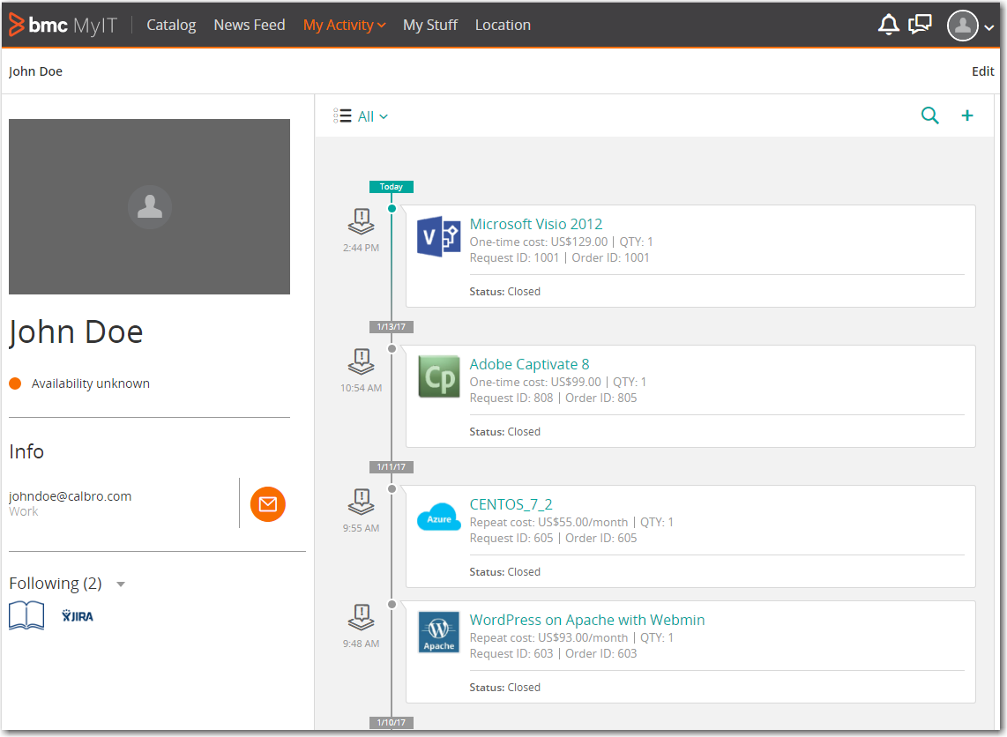The image size is (1007, 737).
Task: Click the plus icon to add activity
Action: [967, 115]
